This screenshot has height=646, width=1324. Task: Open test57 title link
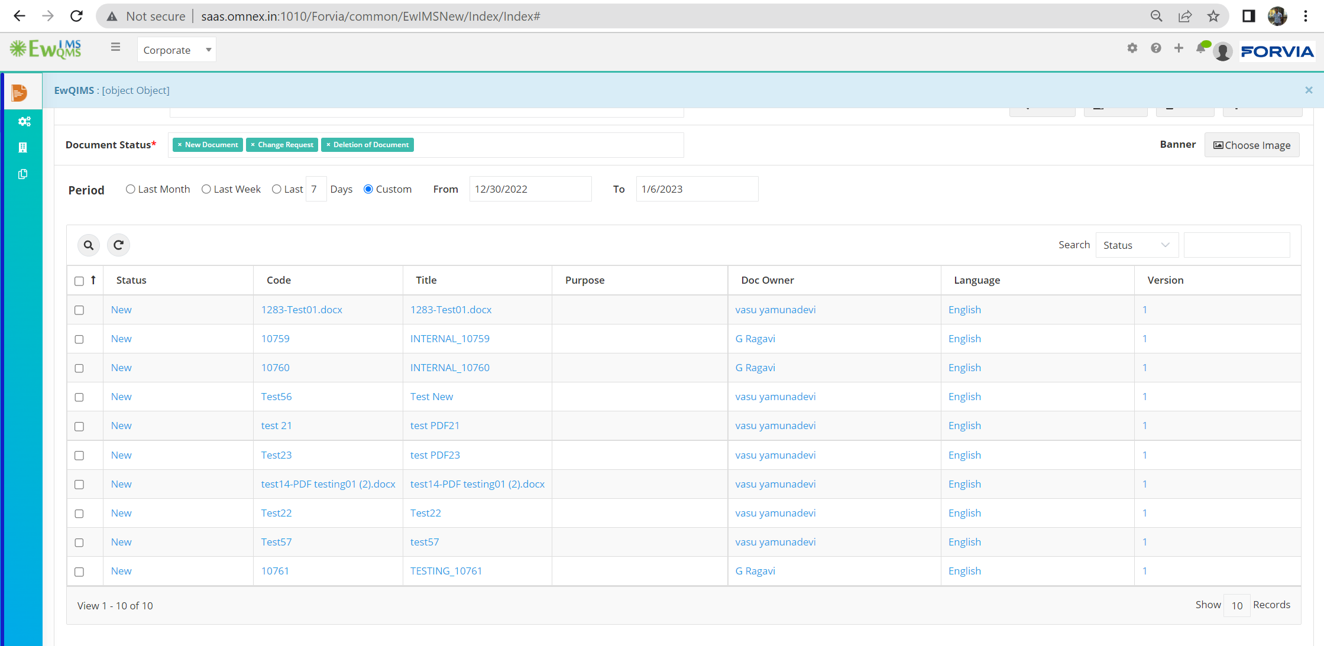[425, 542]
